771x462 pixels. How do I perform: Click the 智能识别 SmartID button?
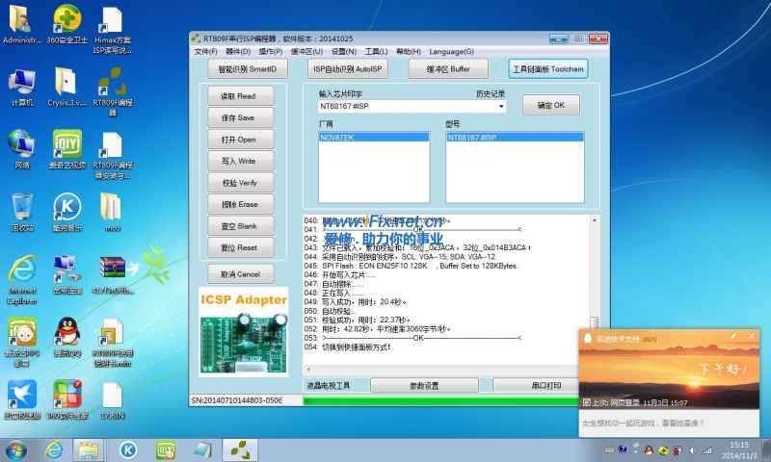pyautogui.click(x=248, y=69)
